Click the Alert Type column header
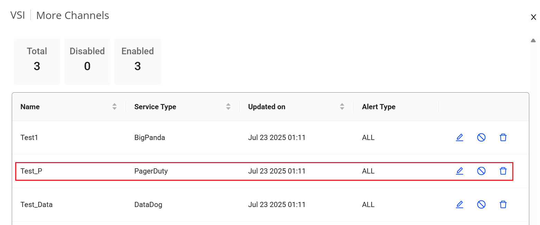 [378, 107]
